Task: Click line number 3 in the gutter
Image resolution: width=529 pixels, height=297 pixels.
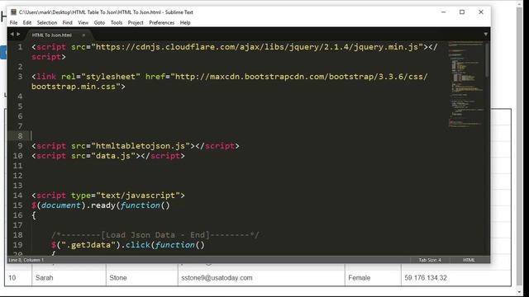Action: click(20, 77)
